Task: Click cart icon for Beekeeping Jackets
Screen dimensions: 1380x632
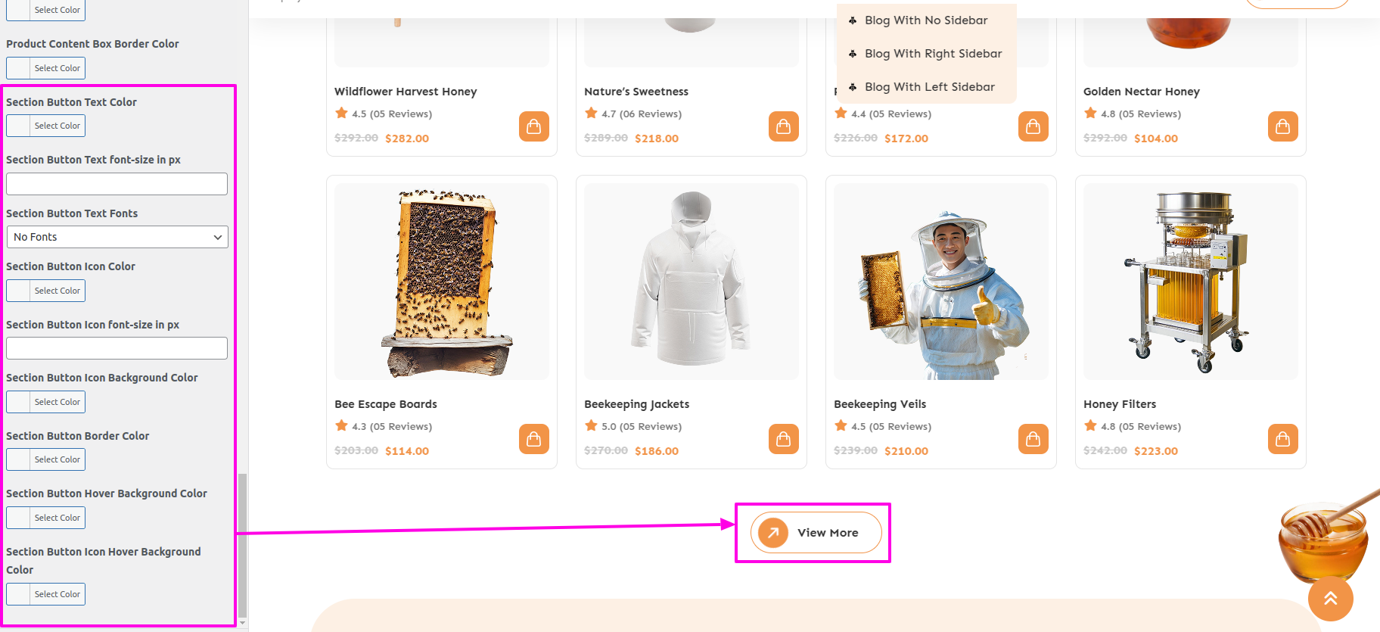Action: 783,439
